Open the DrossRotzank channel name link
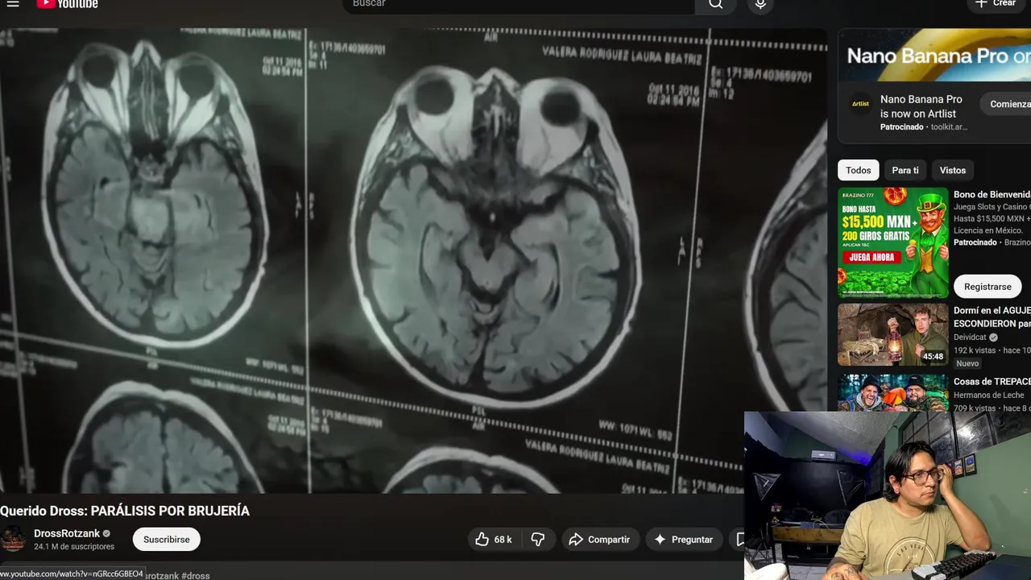 pyautogui.click(x=67, y=533)
